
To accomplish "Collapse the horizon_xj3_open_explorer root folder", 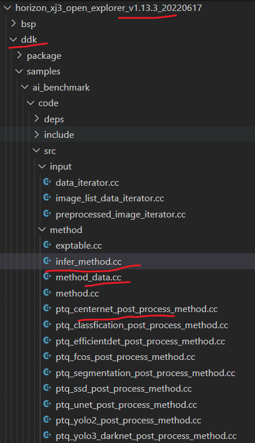I will pyautogui.click(x=7, y=7).
